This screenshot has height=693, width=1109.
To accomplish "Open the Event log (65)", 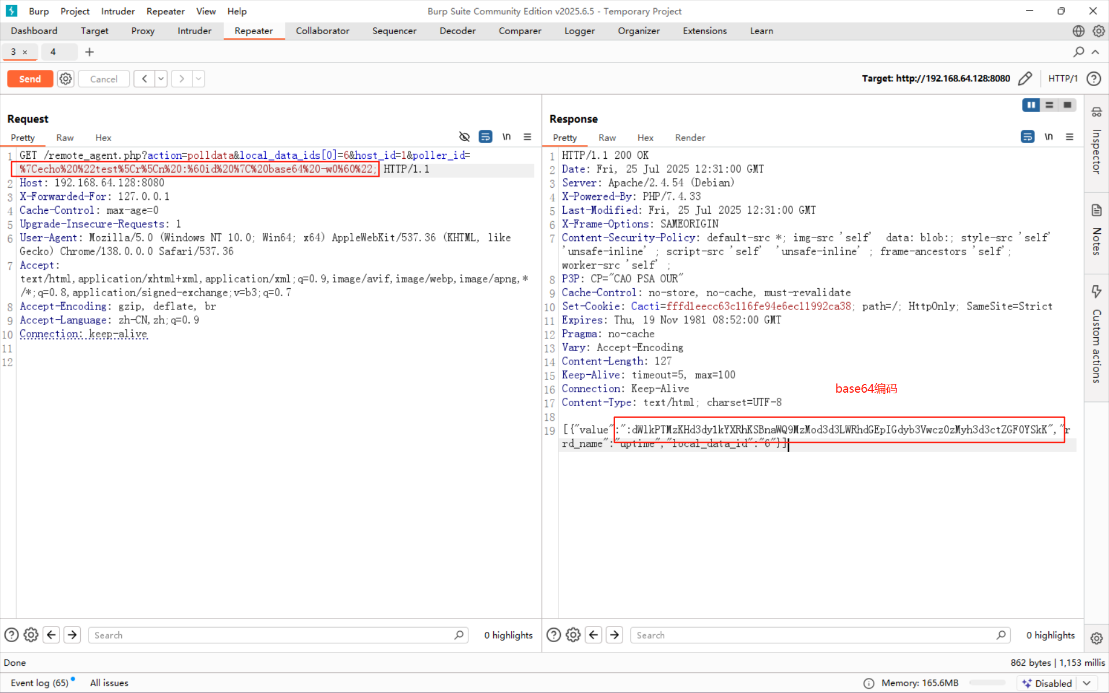I will 40,683.
